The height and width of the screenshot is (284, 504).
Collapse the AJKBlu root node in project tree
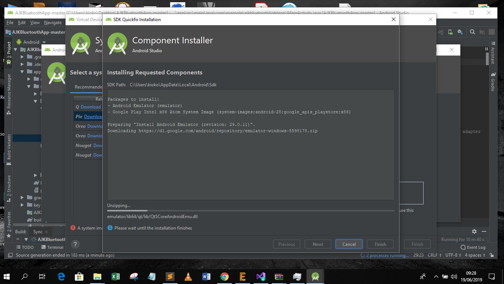pyautogui.click(x=16, y=50)
